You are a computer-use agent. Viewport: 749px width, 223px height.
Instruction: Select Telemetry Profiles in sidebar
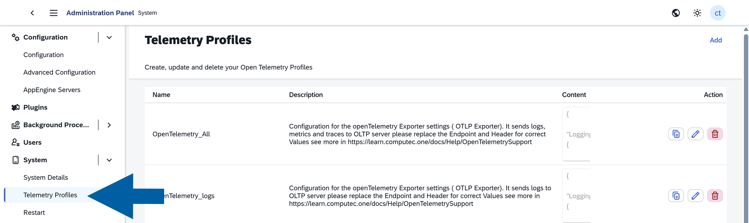click(x=50, y=195)
